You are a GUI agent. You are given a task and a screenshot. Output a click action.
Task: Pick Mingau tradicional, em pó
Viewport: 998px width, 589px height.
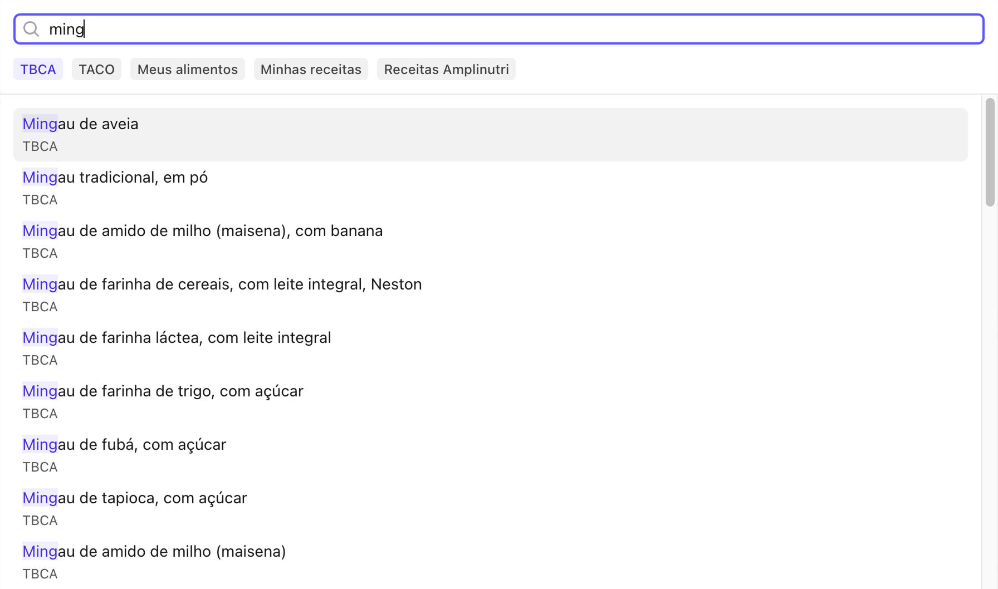click(x=490, y=188)
